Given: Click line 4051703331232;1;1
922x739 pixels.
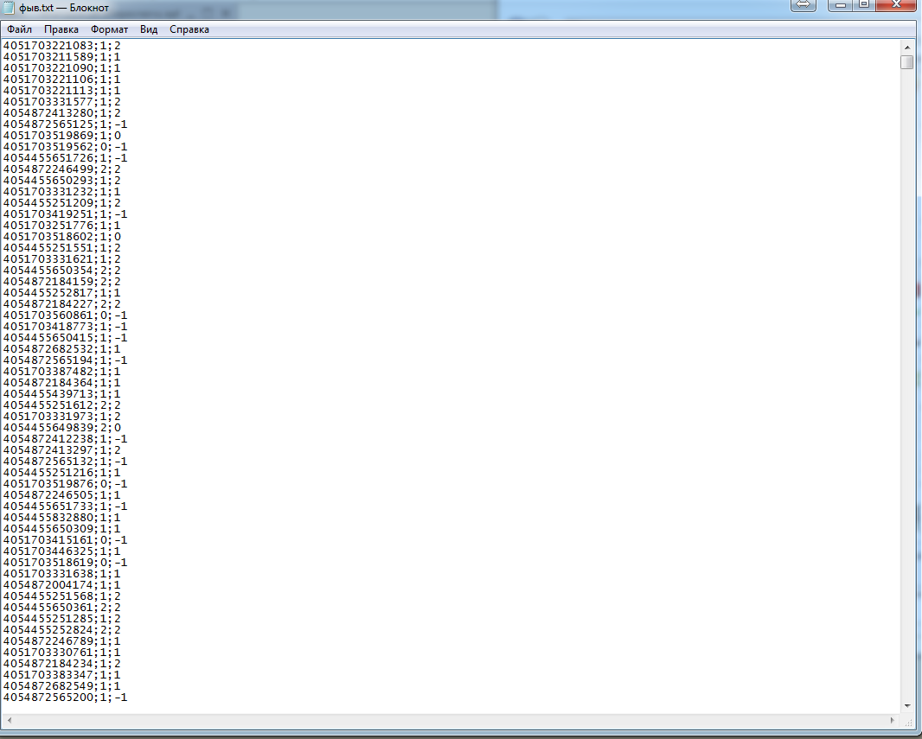Looking at the screenshot, I should coord(61,192).
